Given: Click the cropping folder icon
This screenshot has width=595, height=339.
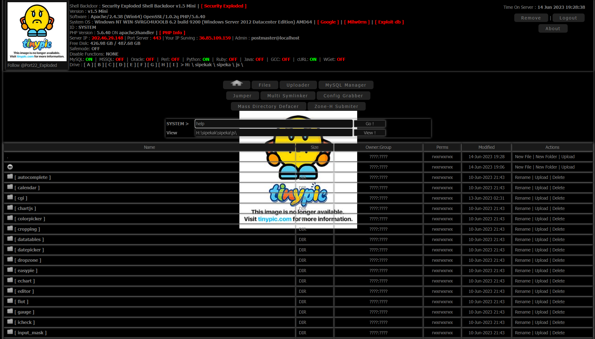Looking at the screenshot, I should pyautogui.click(x=10, y=229).
